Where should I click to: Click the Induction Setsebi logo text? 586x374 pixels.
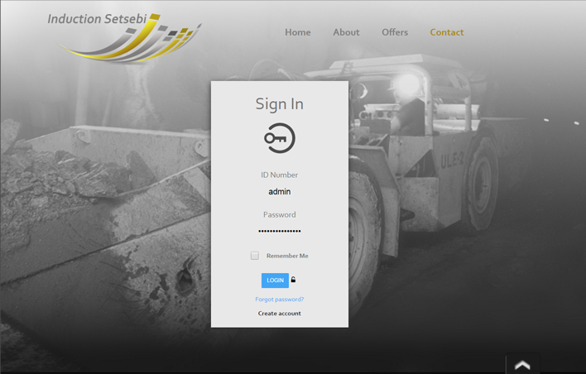[x=97, y=18]
